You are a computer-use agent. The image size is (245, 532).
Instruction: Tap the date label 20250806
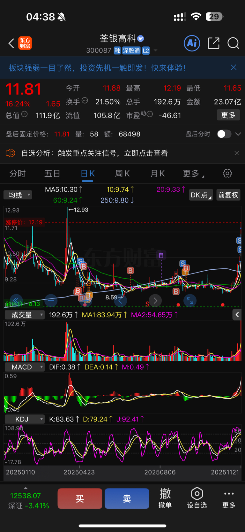160,472
